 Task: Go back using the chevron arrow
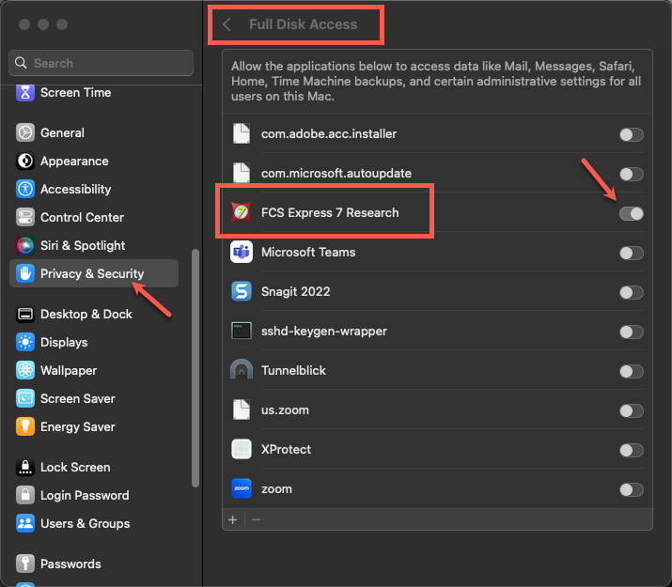(227, 24)
